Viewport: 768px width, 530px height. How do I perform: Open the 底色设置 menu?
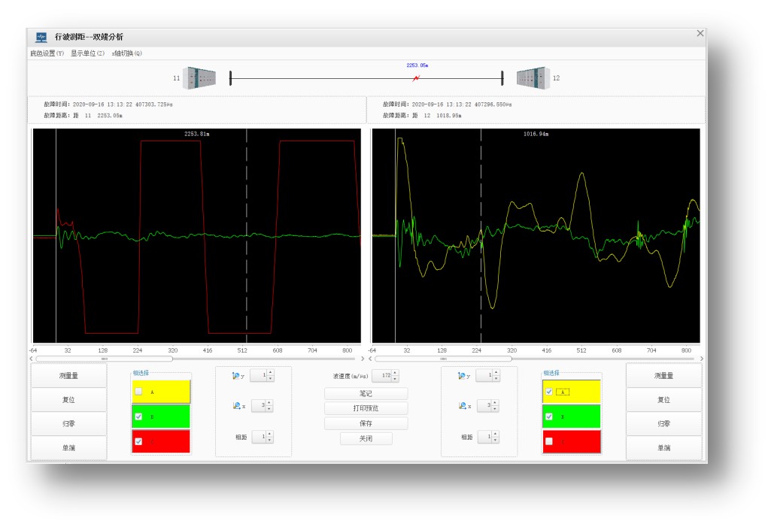47,53
